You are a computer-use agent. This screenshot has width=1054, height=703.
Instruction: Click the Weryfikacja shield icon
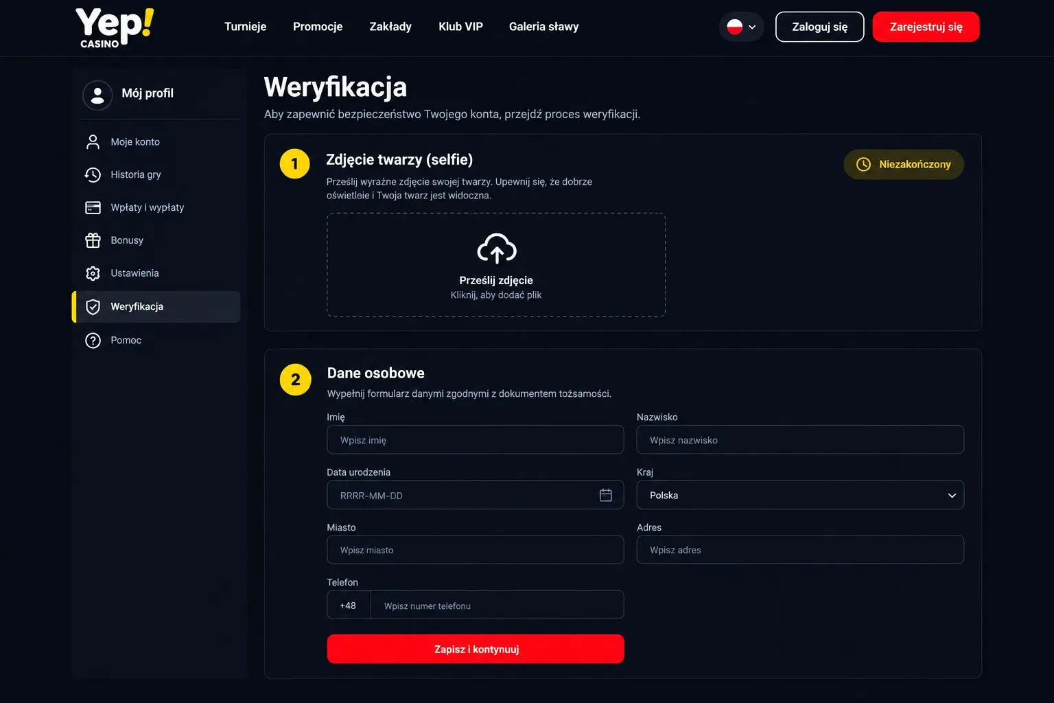[93, 307]
